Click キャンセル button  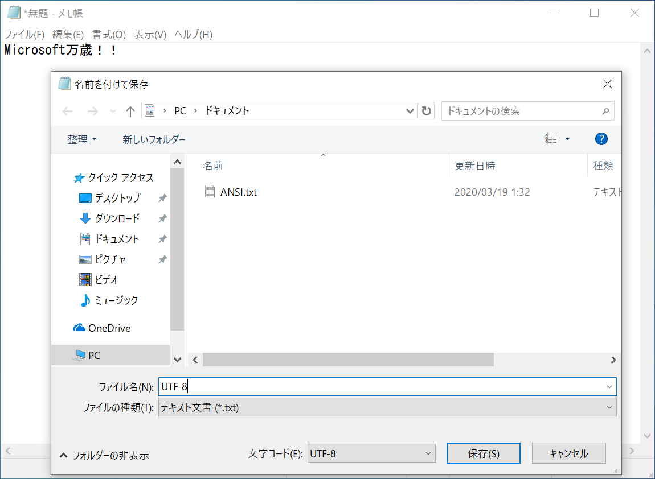(568, 453)
